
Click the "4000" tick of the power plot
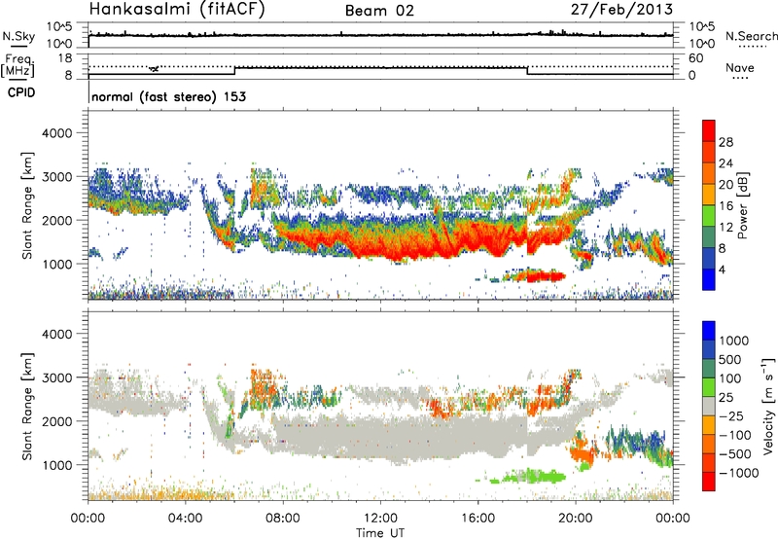click(x=56, y=133)
